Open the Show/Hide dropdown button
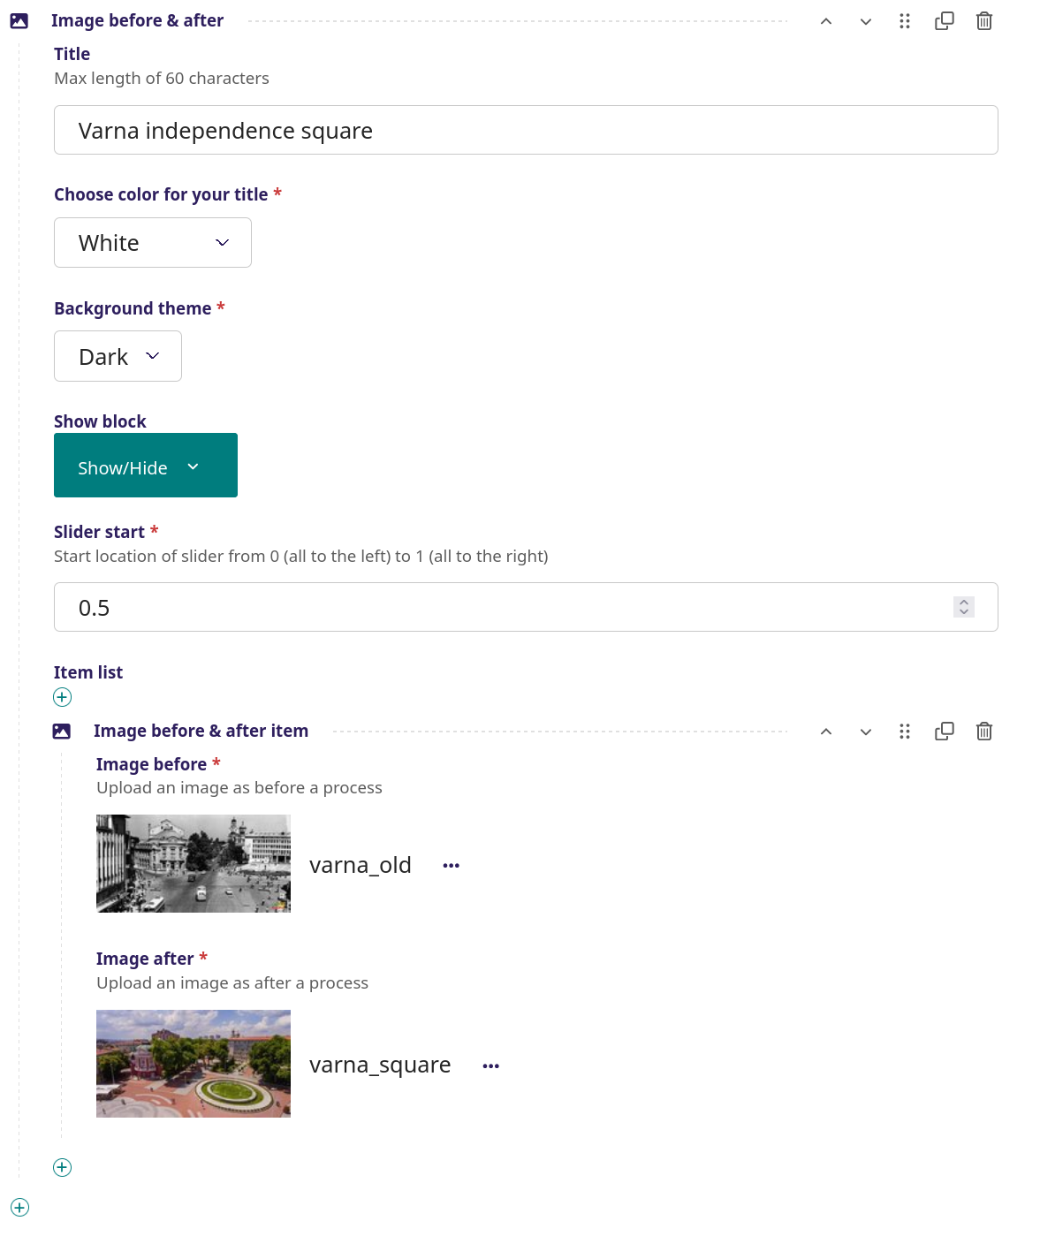Image resolution: width=1040 pixels, height=1236 pixels. pos(146,466)
